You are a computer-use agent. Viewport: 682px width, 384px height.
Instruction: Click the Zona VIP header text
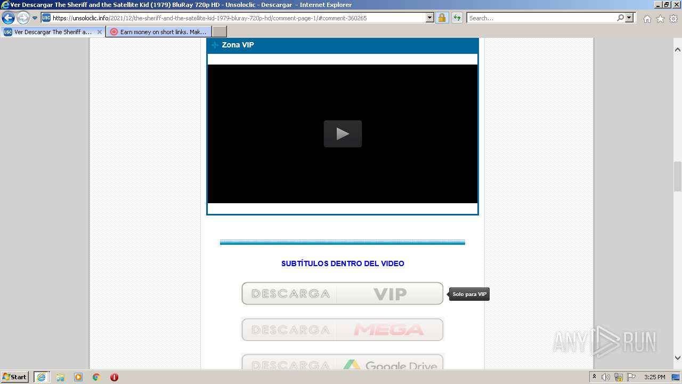[238, 45]
